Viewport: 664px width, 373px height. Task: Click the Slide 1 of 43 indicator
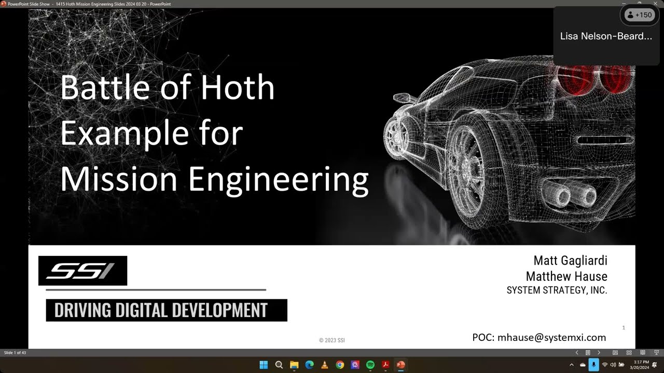[x=15, y=353]
